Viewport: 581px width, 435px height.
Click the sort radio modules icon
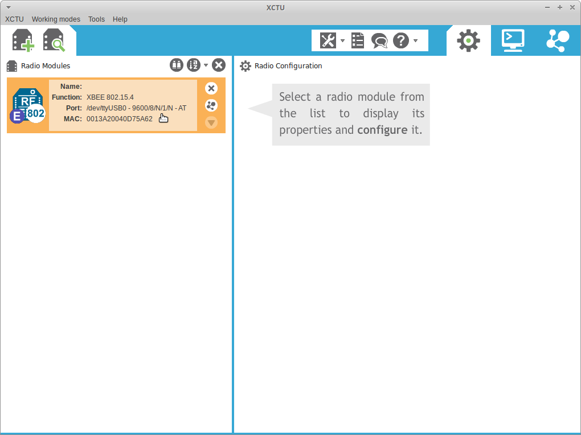click(x=194, y=65)
